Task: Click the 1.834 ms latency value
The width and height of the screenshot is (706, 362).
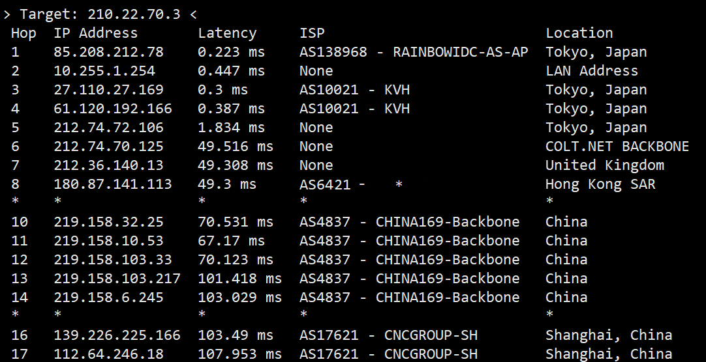Action: [x=231, y=128]
